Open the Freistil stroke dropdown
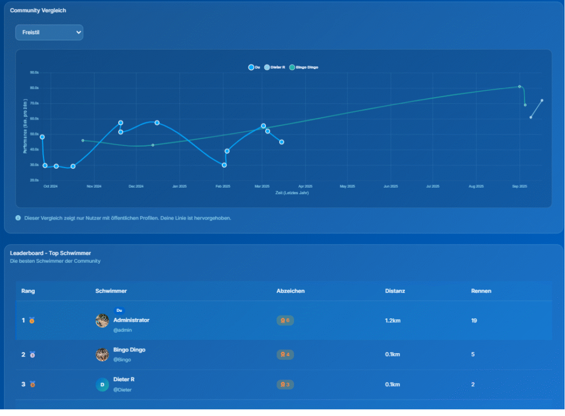This screenshot has height=416, width=565. (x=49, y=33)
